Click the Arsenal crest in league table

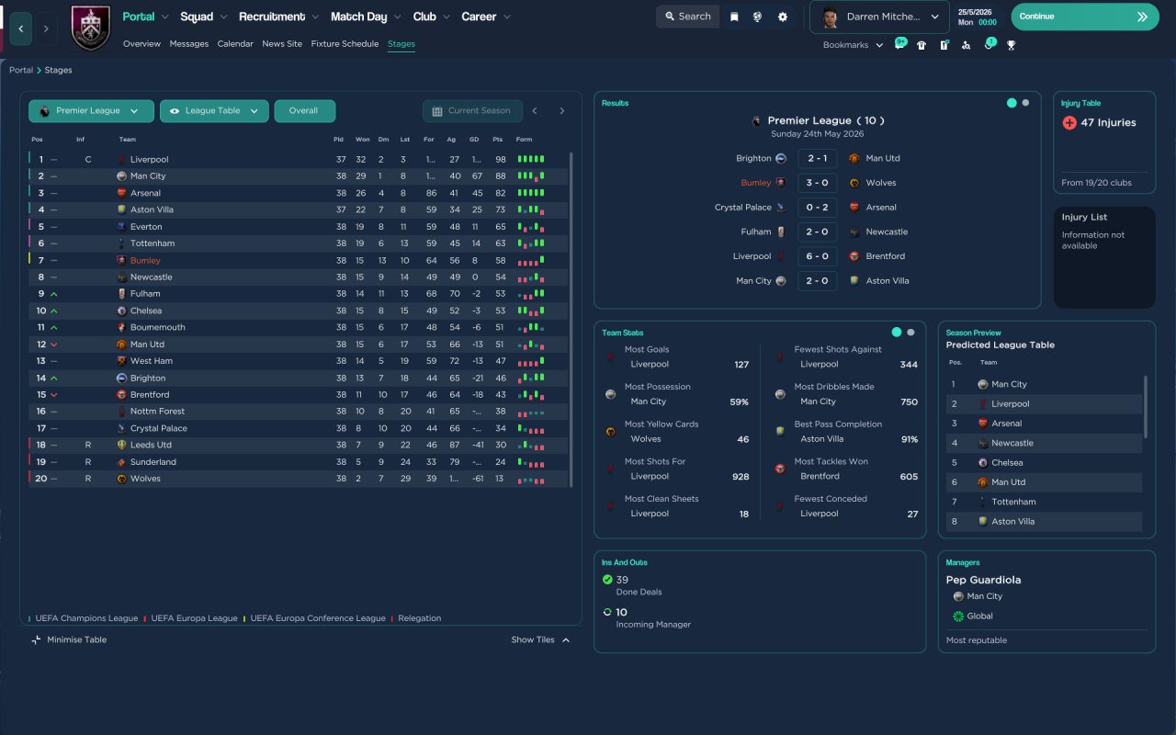[121, 193]
